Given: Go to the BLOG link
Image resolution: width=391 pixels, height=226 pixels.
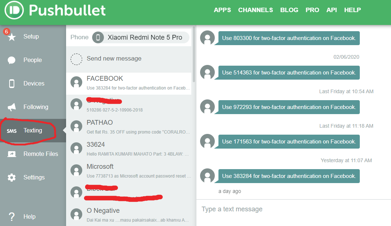Looking at the screenshot, I should 289,10.
